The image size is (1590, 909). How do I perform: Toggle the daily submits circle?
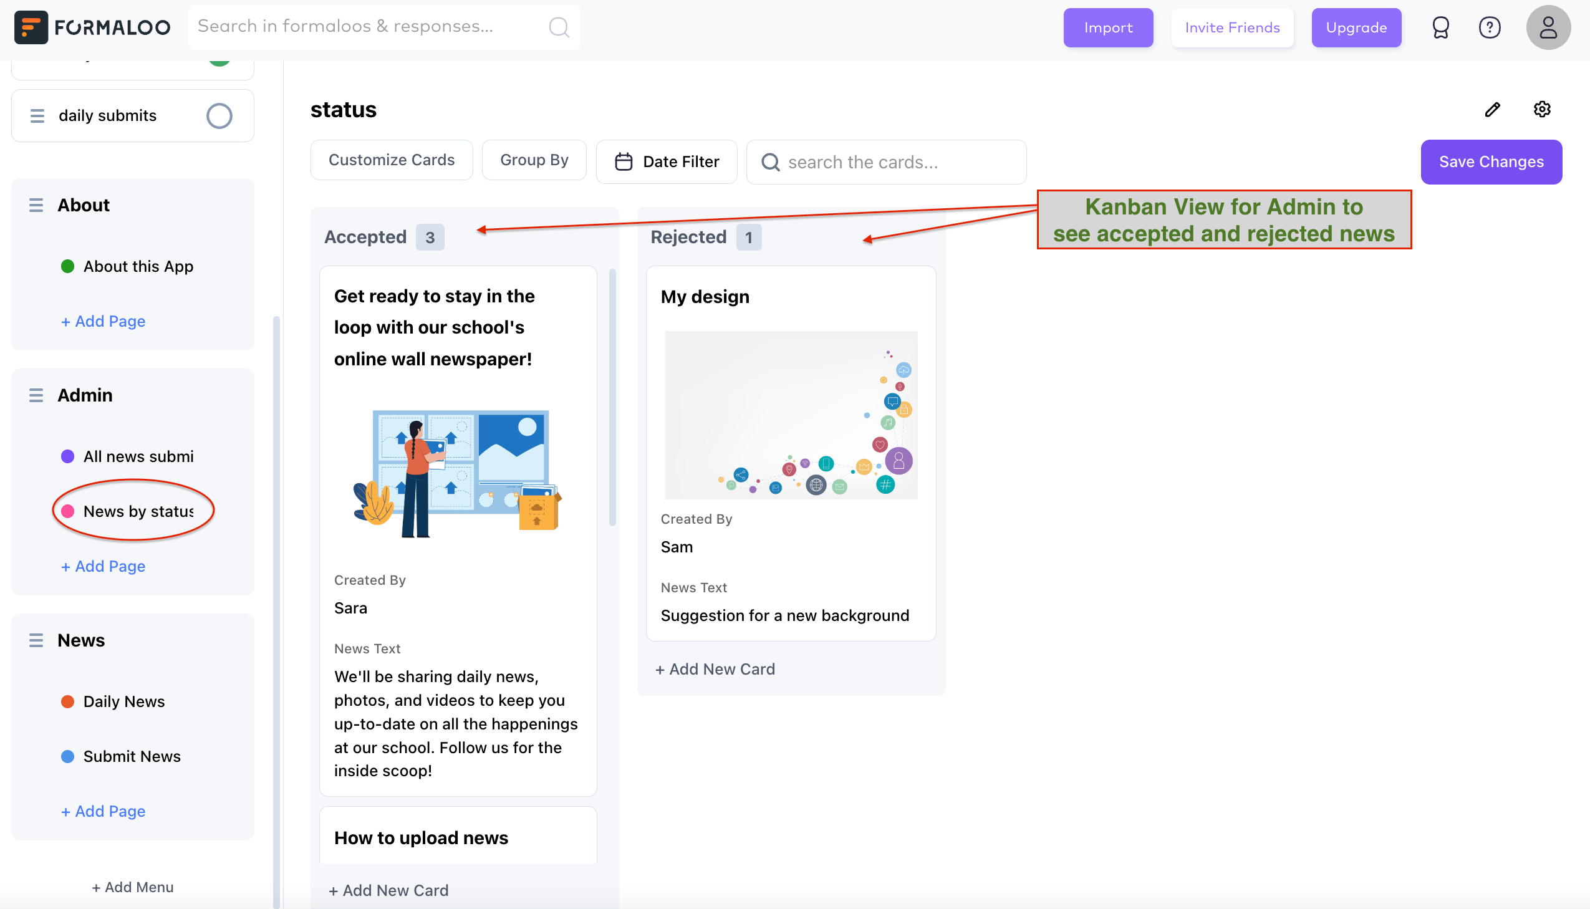(219, 116)
